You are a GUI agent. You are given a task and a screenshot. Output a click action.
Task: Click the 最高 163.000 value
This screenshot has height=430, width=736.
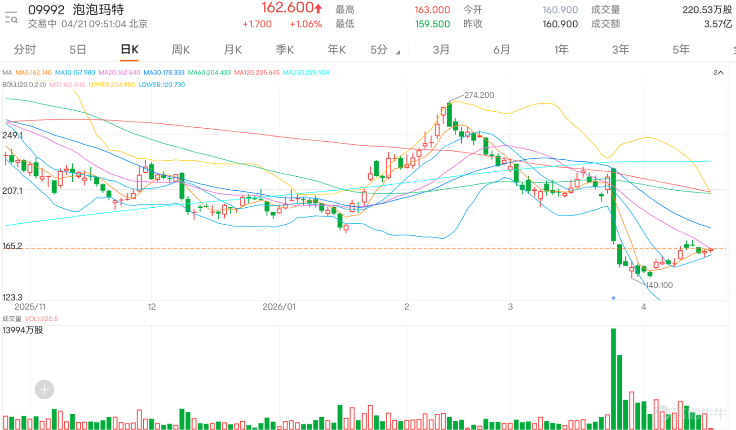pyautogui.click(x=432, y=10)
